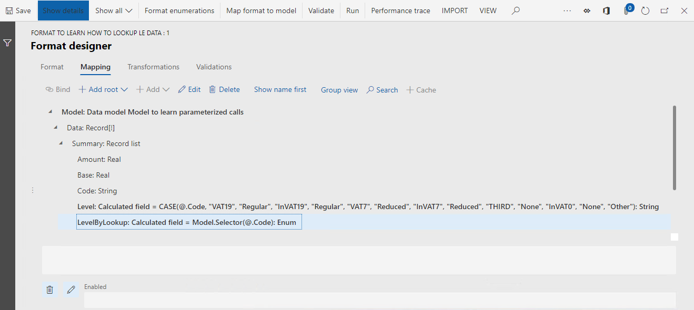Click the Validate button
Screen dimensions: 694x310
click(x=321, y=11)
